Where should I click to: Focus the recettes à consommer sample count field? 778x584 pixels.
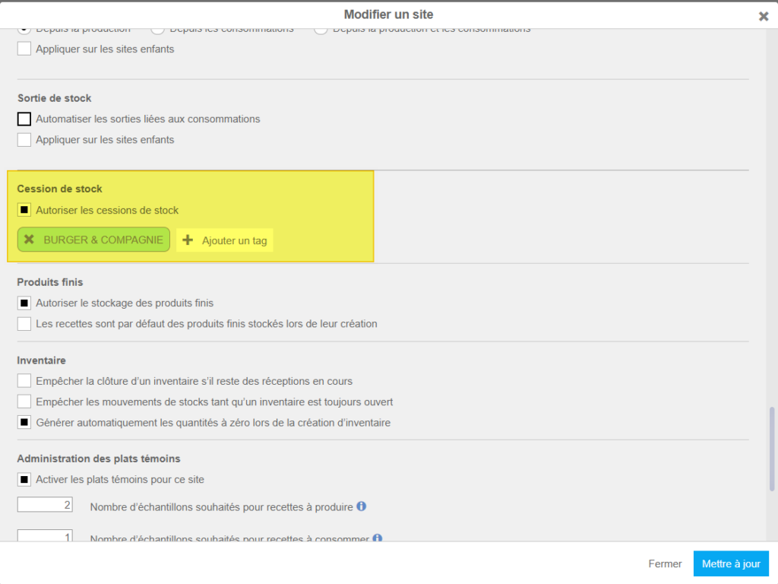[x=45, y=536]
